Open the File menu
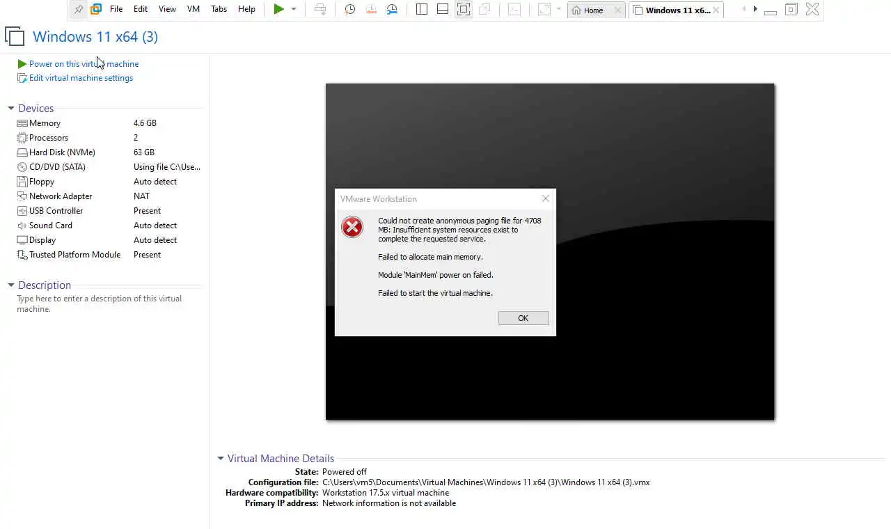Screen dimensions: 891x529 click(x=116, y=9)
